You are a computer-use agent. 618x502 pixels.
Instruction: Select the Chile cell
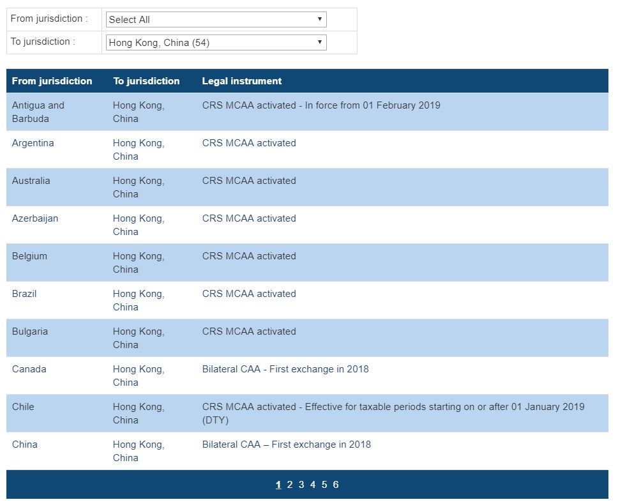coord(23,407)
